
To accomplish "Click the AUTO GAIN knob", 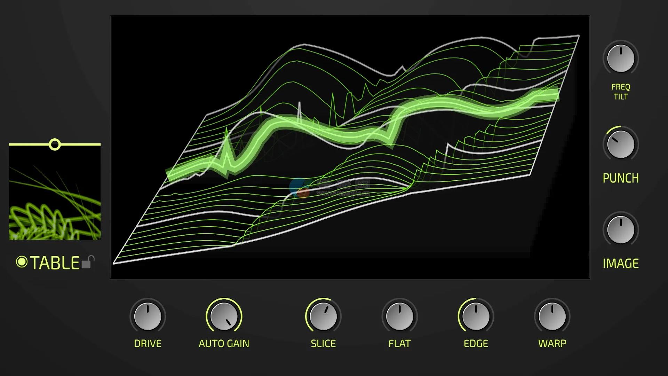I will [224, 316].
